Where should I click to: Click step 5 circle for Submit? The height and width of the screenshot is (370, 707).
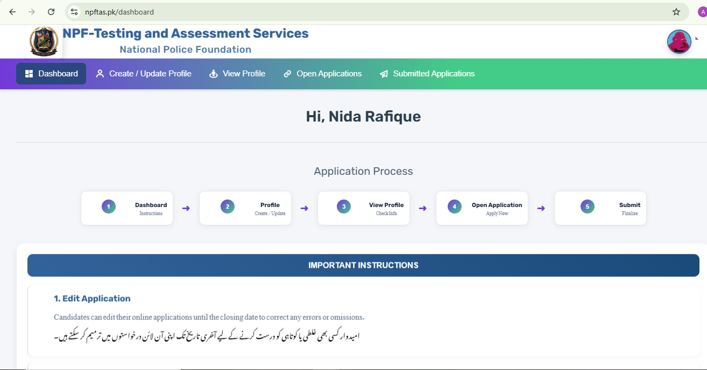tap(588, 207)
